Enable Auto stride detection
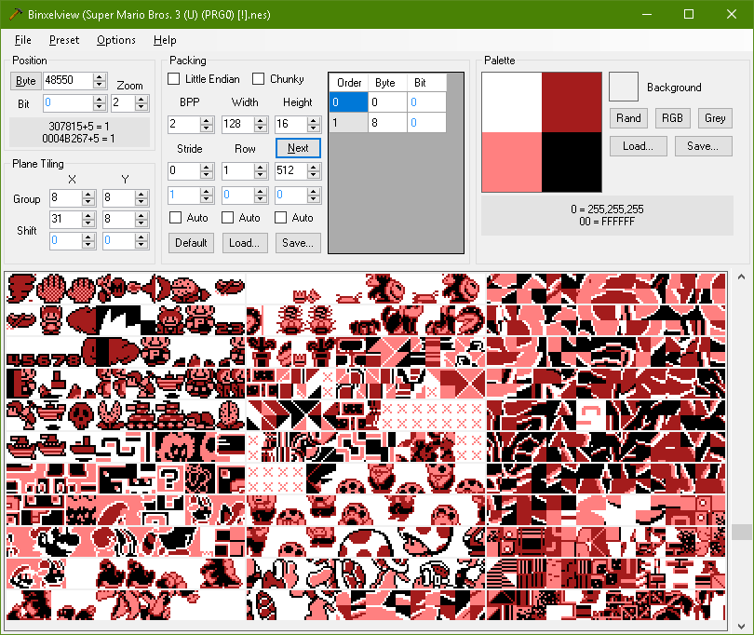754x635 pixels. 176,217
